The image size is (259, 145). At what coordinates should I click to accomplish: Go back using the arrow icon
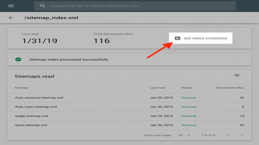click(11, 18)
